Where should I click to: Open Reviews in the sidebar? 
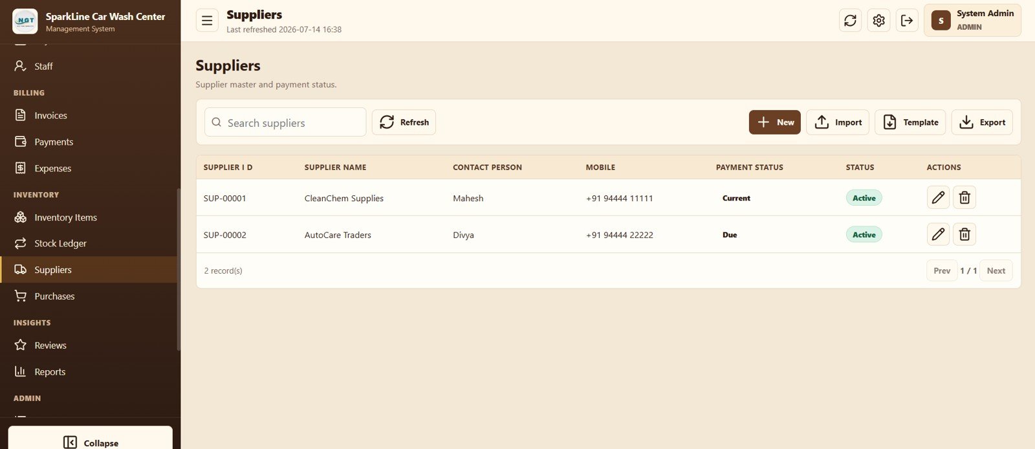pos(89,345)
